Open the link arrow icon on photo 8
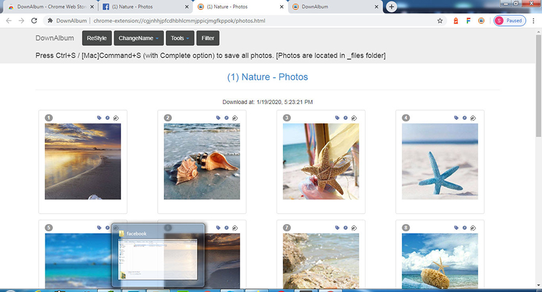The height and width of the screenshot is (292, 542). [x=473, y=228]
